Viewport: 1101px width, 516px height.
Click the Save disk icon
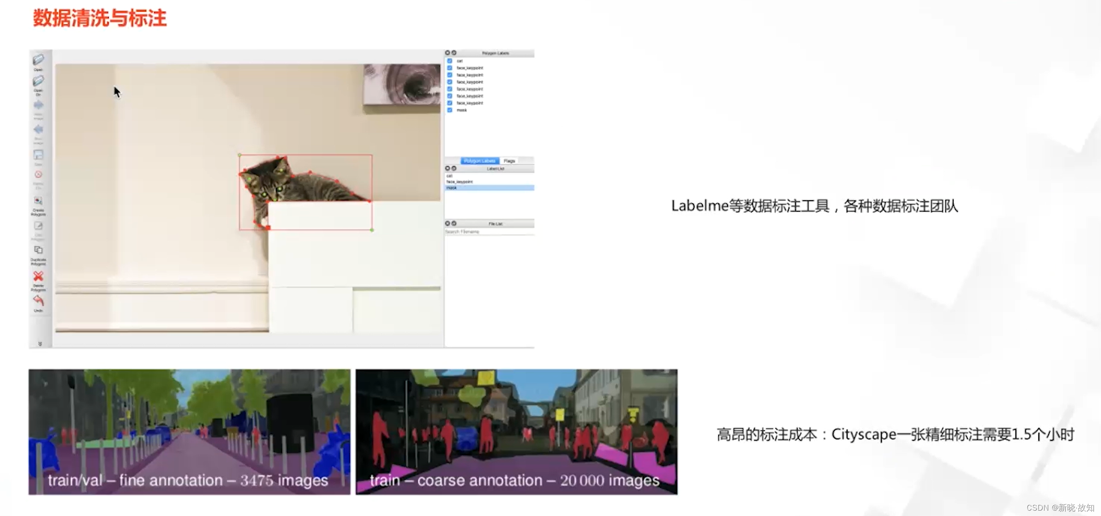pos(39,155)
